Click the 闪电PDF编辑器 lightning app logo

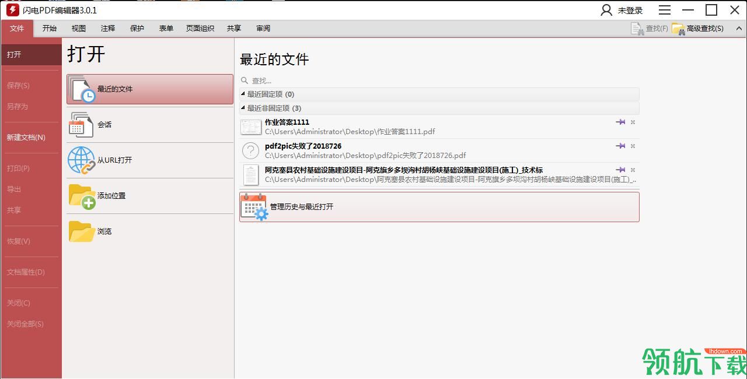(12, 10)
